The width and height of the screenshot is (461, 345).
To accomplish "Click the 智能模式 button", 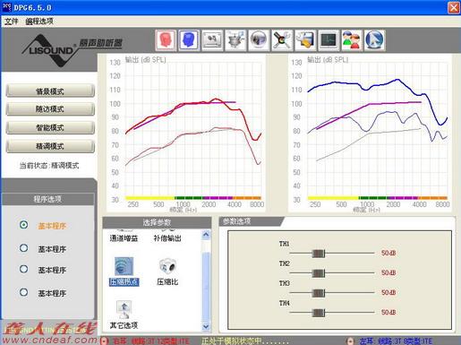I will [x=50, y=127].
